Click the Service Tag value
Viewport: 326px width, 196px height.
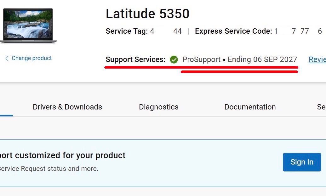[166, 31]
